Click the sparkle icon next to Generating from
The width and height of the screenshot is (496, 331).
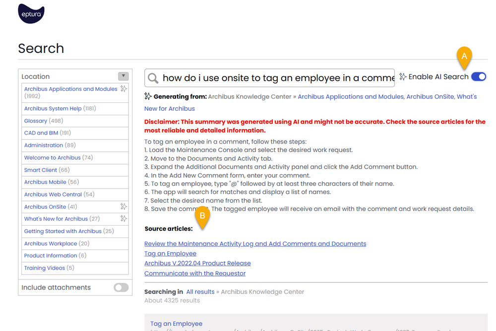(148, 96)
